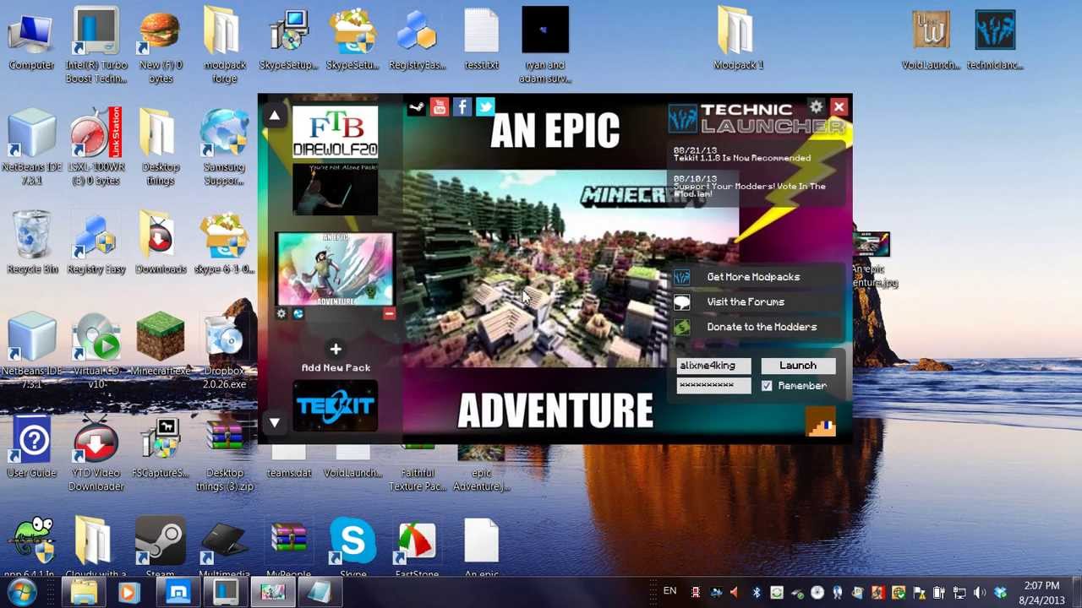Open Computer desktop icon
The image size is (1082, 608).
tap(31, 39)
